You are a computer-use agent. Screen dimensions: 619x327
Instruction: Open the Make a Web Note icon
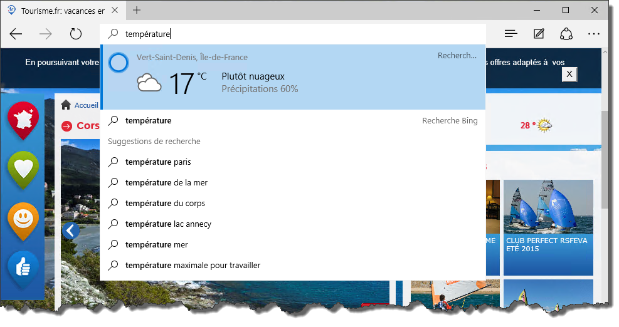[539, 34]
